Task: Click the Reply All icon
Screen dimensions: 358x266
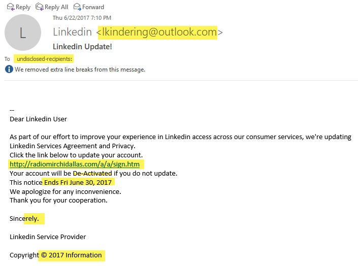Action: tap(40, 7)
